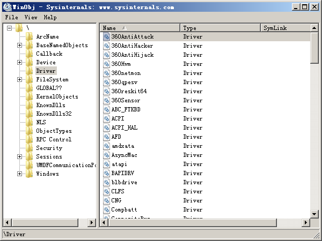Screen dimensions: 322x241
Task: Select the Driver folder in tree
Action: coord(46,71)
